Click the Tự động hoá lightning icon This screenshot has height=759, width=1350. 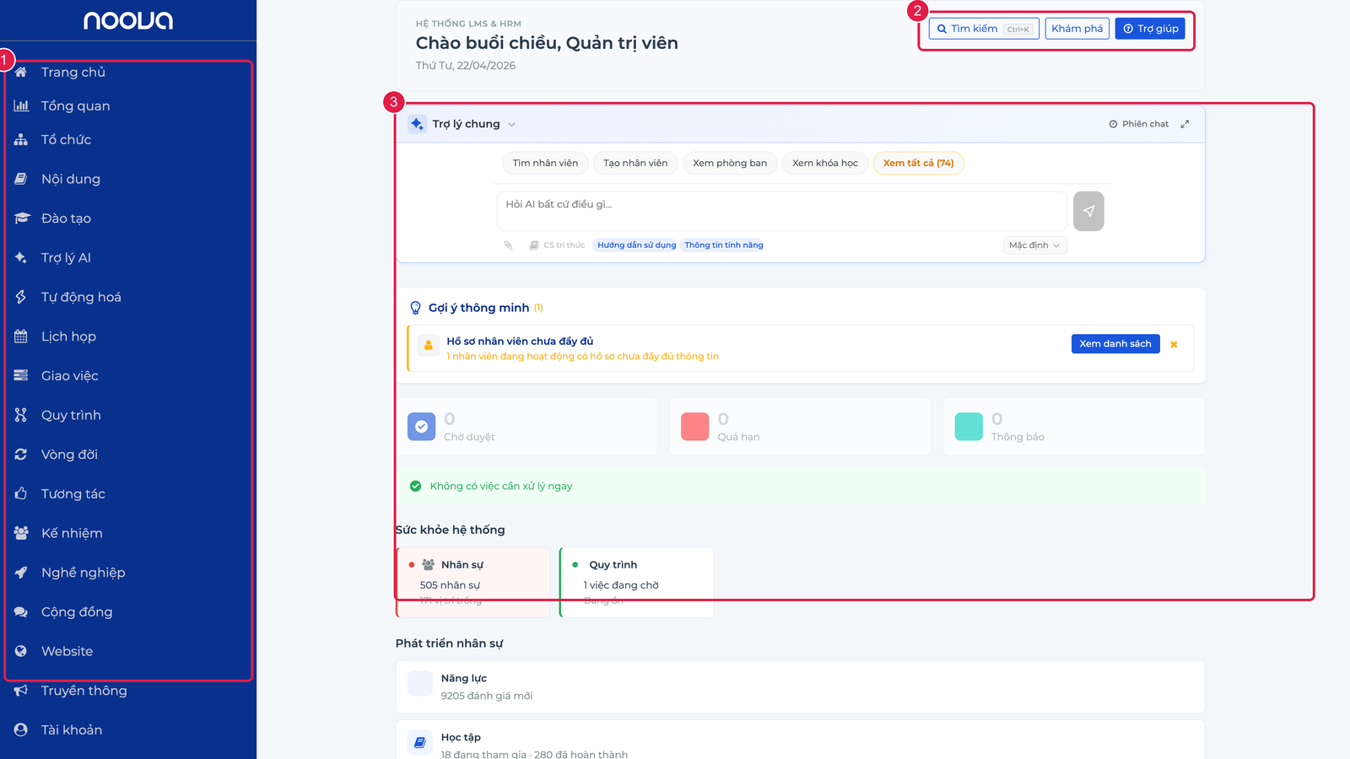pos(21,297)
